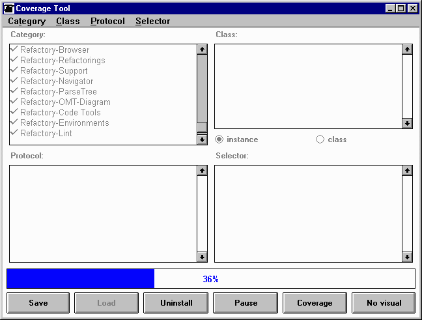Viewport: 422px width, 320px height.
Task: Open the Protocol menu
Action: (x=107, y=21)
